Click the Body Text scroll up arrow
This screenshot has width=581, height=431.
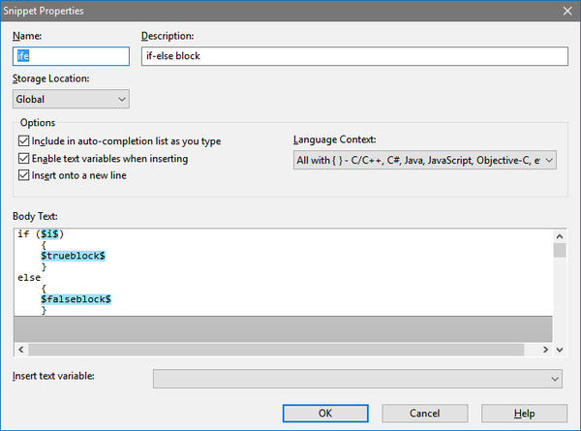tap(560, 236)
